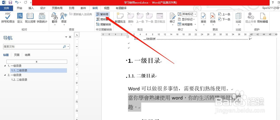
Task: Open the Word help question mark
Action: pyautogui.click(x=273, y=3)
